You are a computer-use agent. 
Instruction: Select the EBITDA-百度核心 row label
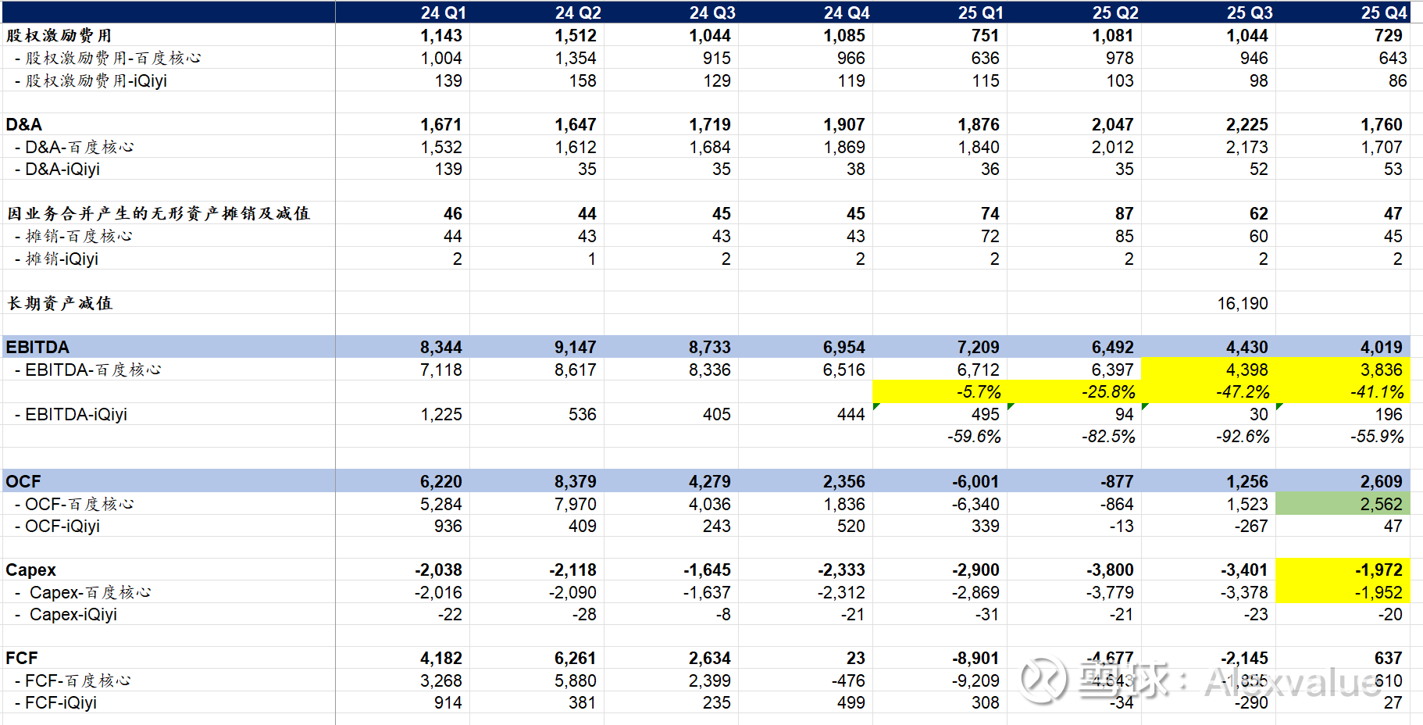[x=88, y=370]
